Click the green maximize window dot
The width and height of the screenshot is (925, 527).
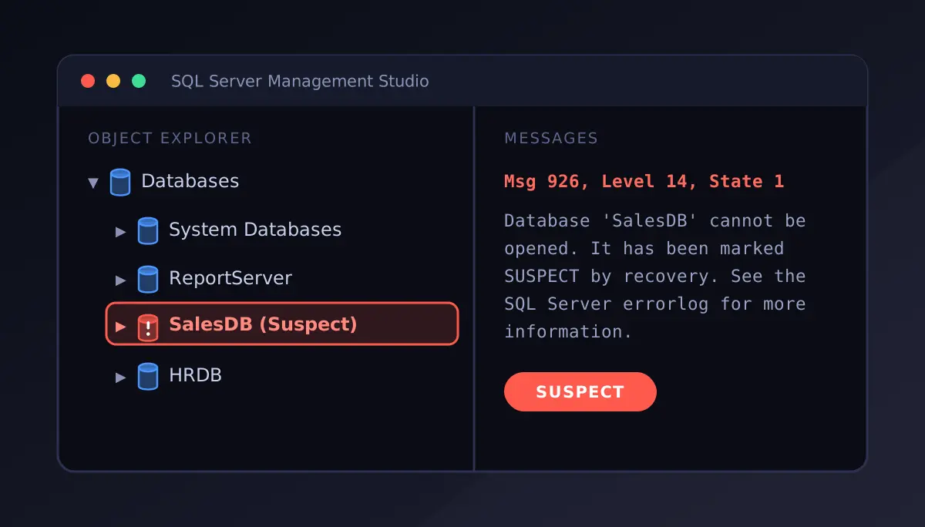[x=139, y=81]
